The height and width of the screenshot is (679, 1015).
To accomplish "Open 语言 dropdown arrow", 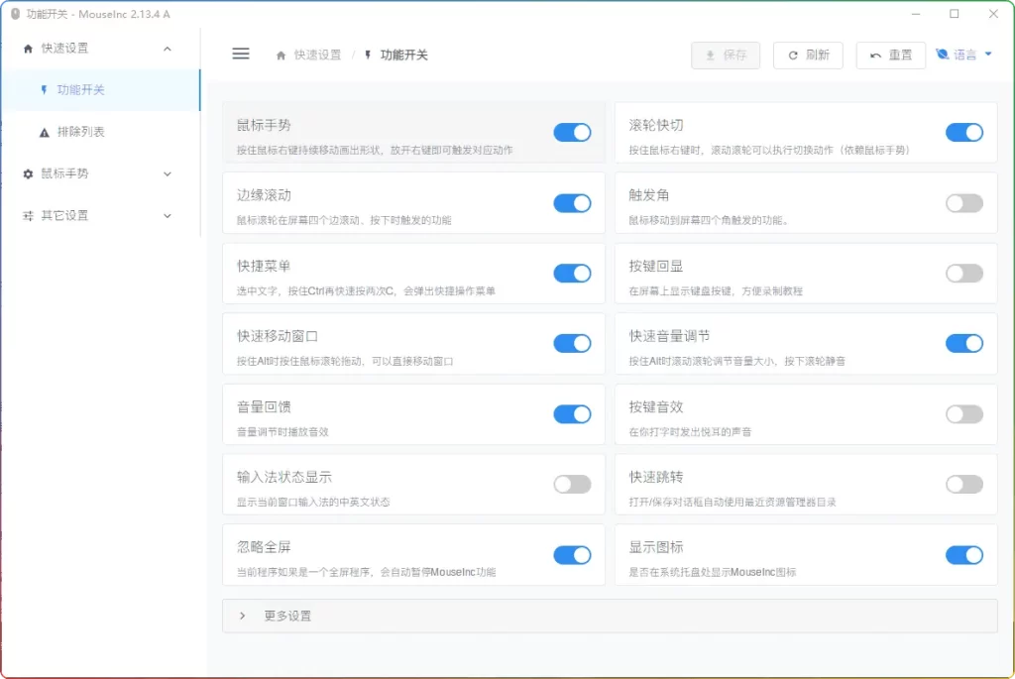I will (x=988, y=55).
